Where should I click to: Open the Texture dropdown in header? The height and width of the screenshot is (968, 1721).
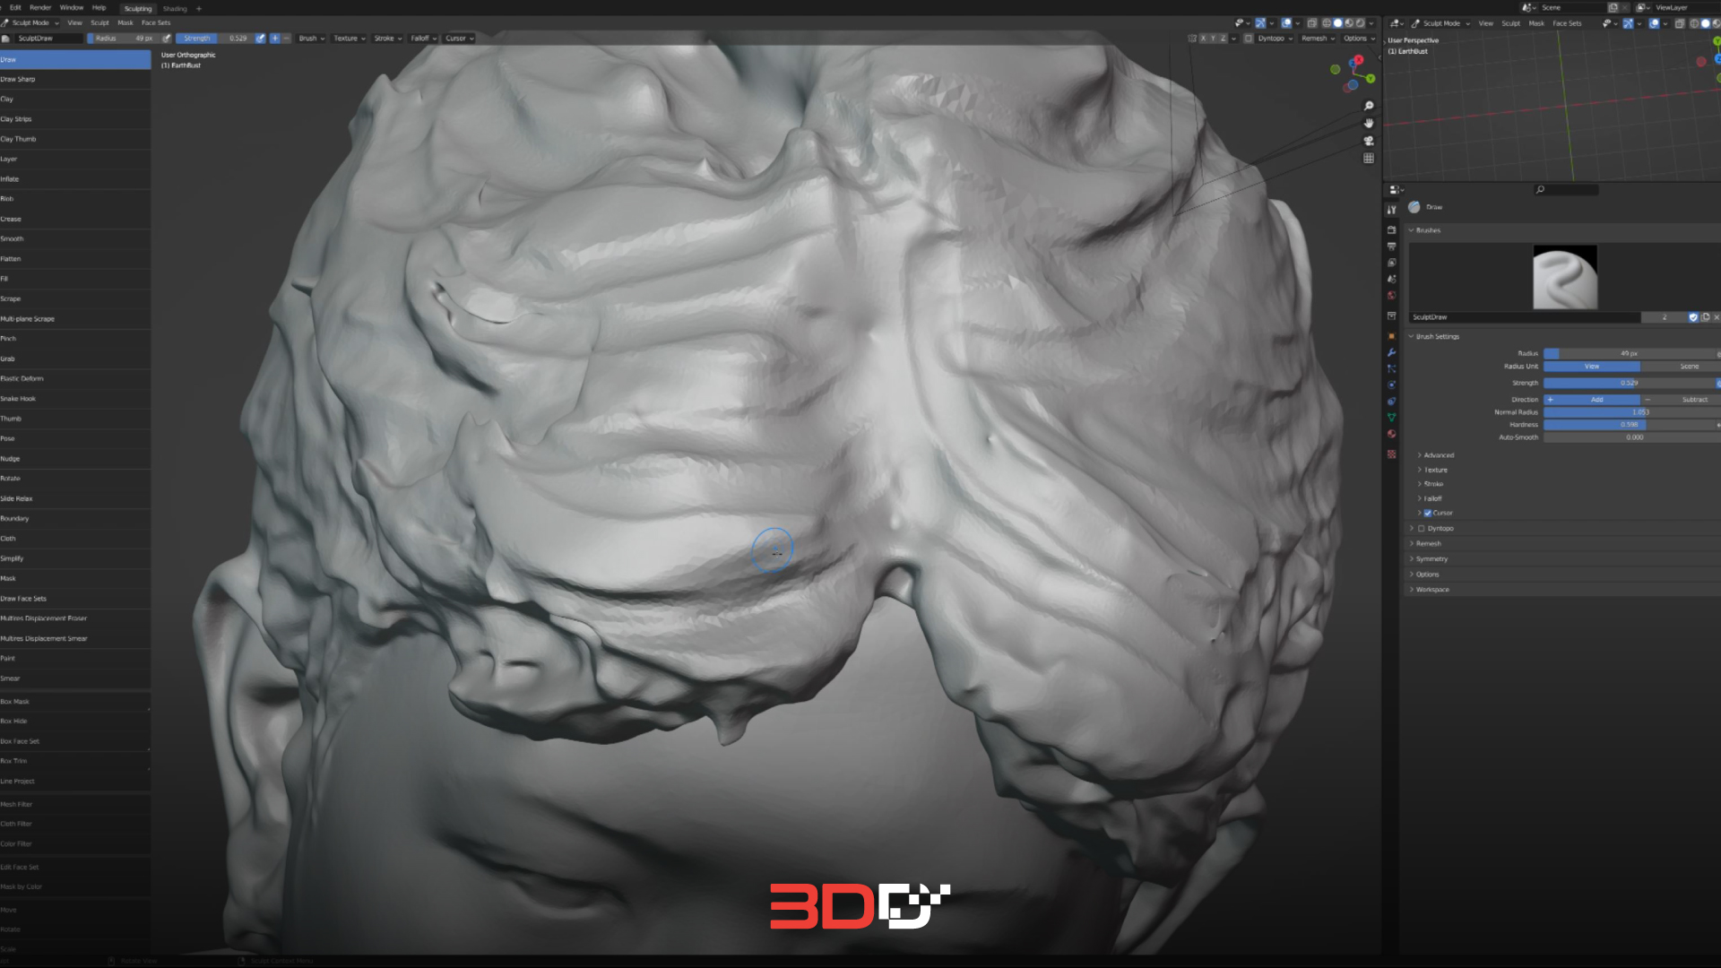pyautogui.click(x=350, y=39)
